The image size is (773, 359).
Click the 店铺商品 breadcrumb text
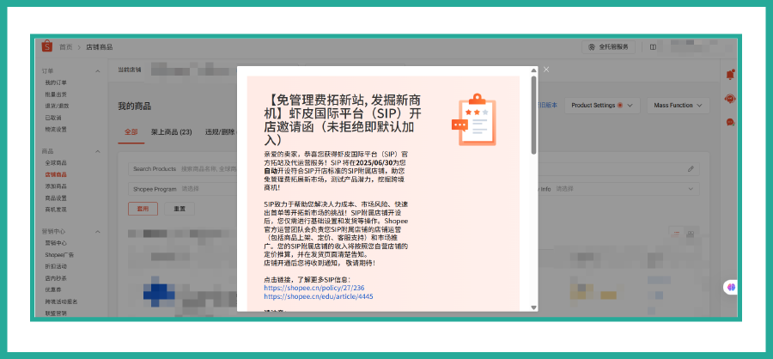click(x=100, y=47)
